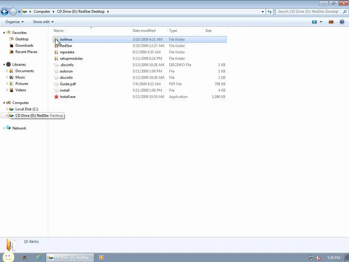Open the path dropdown arrow after RedStar Desktop

click(108, 12)
